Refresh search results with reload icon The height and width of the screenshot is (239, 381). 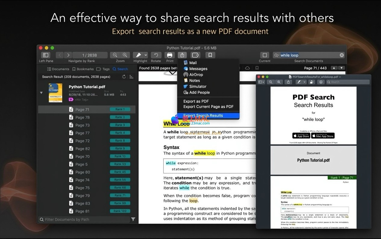(x=124, y=77)
